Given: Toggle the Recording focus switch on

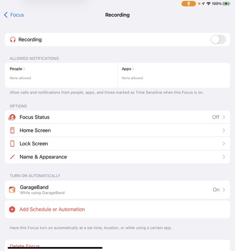Looking at the screenshot, I should [x=218, y=40].
